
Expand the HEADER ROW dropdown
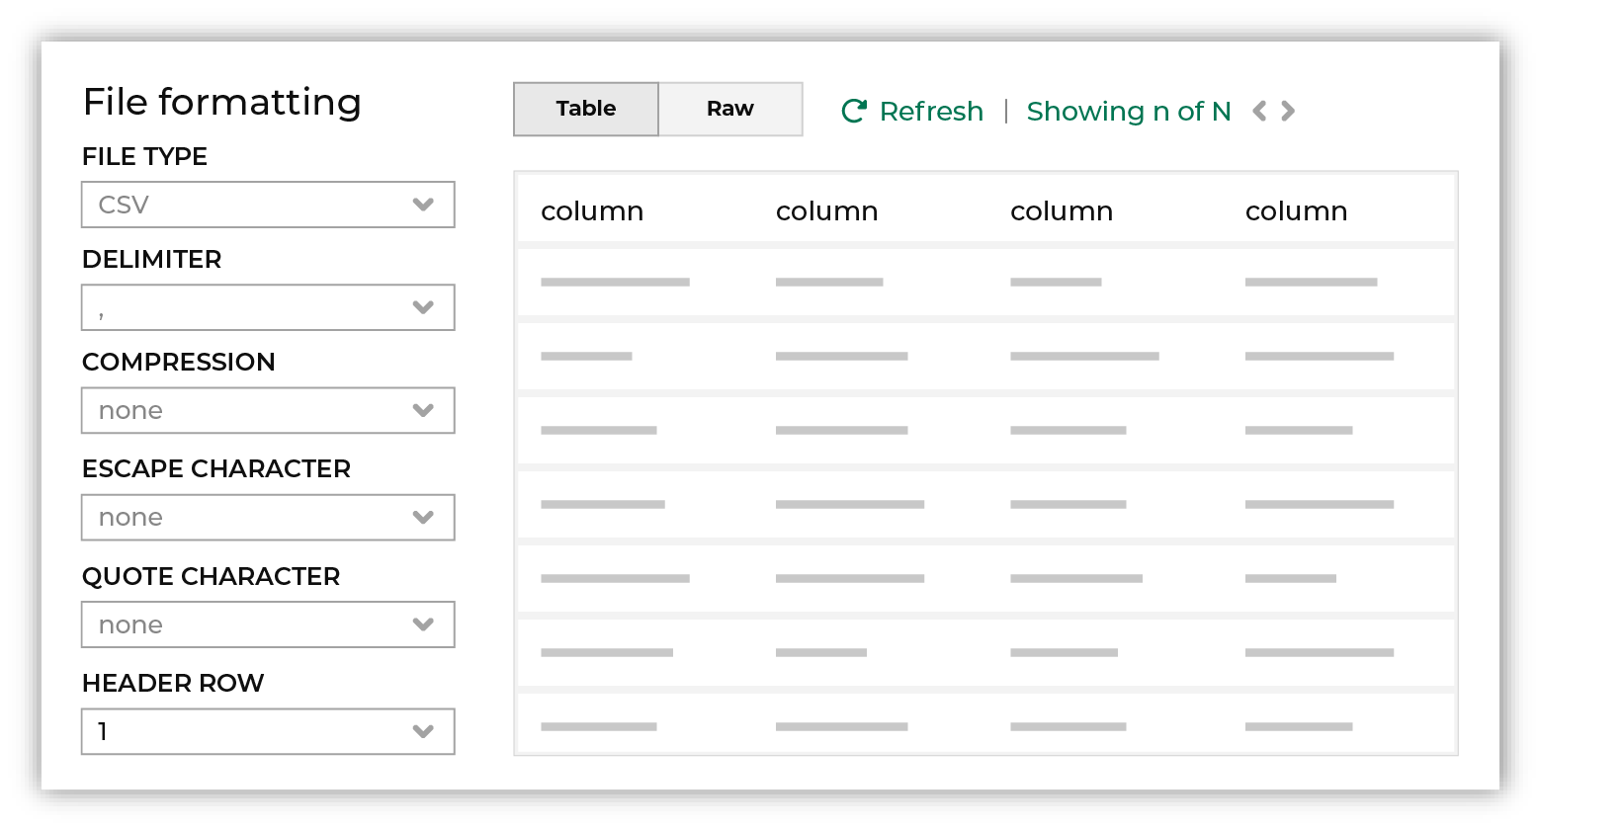(x=268, y=731)
